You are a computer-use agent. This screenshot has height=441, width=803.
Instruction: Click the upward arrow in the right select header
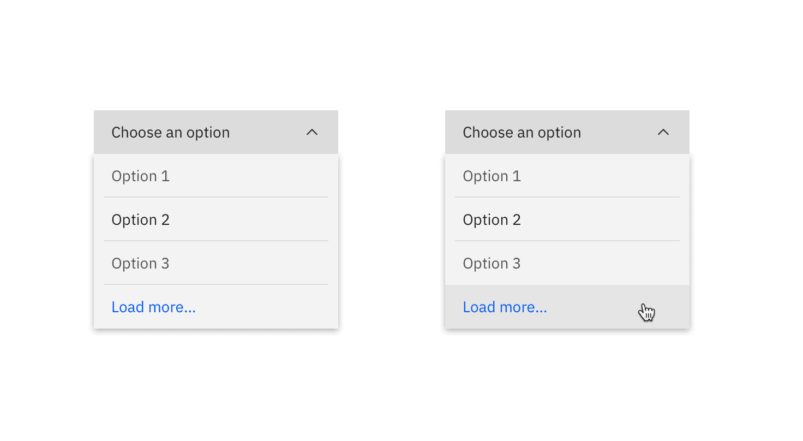(663, 132)
